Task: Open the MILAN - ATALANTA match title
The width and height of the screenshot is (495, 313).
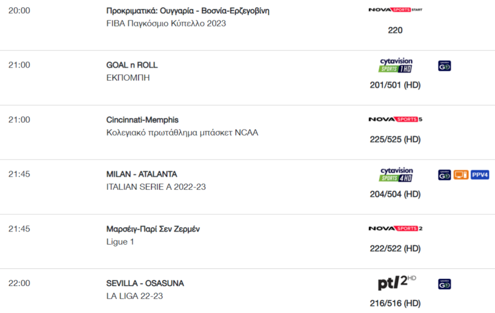Action: pos(142,174)
